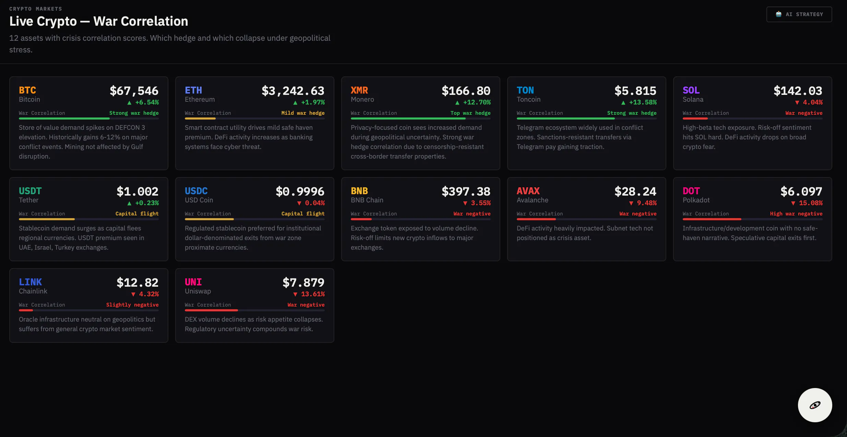Click the Chainlink price $12.82
The image size is (847, 437).
click(x=138, y=283)
